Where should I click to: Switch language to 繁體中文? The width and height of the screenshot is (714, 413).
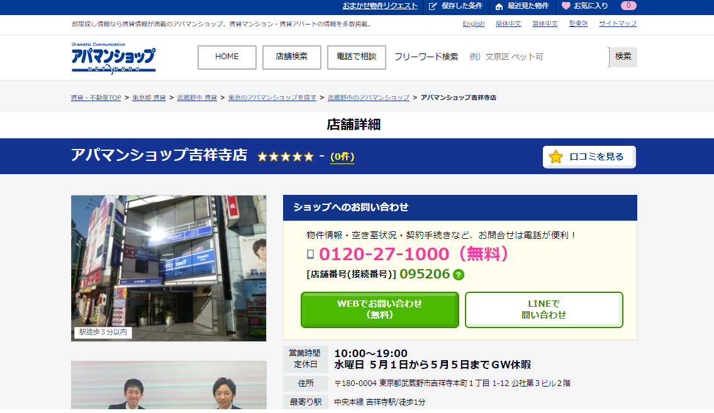tap(545, 24)
